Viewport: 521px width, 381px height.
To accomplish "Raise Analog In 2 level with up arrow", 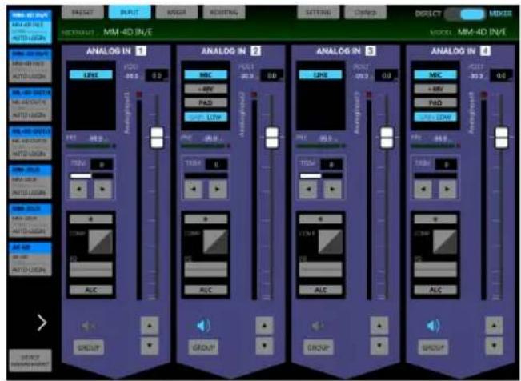I will 264,326.
